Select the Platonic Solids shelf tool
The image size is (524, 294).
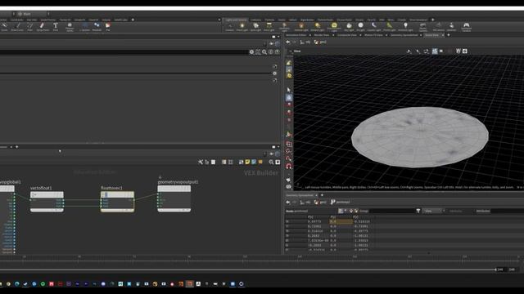[70, 27]
